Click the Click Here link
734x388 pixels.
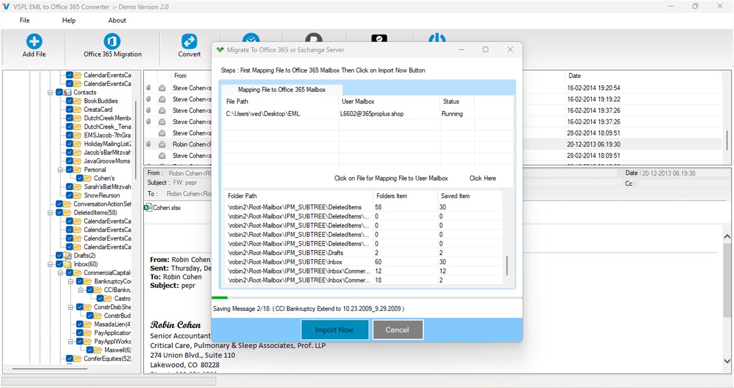click(x=482, y=178)
